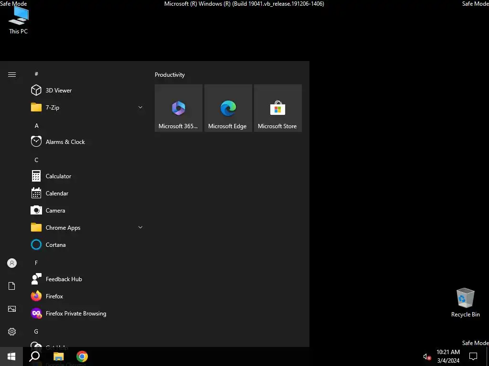Open the Pictures shortcut in Start sidebar
The width and height of the screenshot is (489, 366).
point(12,309)
